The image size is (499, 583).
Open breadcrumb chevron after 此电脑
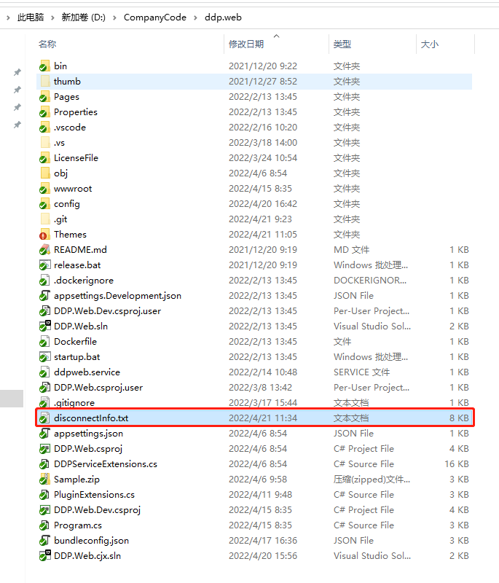[x=53, y=17]
